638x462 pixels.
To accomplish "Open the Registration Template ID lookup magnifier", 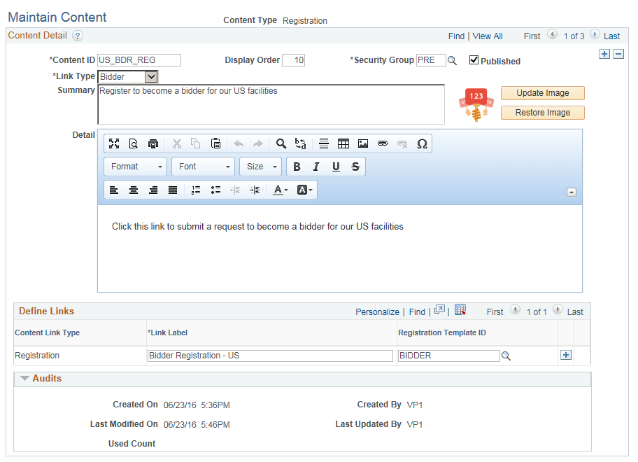I will click(x=506, y=356).
